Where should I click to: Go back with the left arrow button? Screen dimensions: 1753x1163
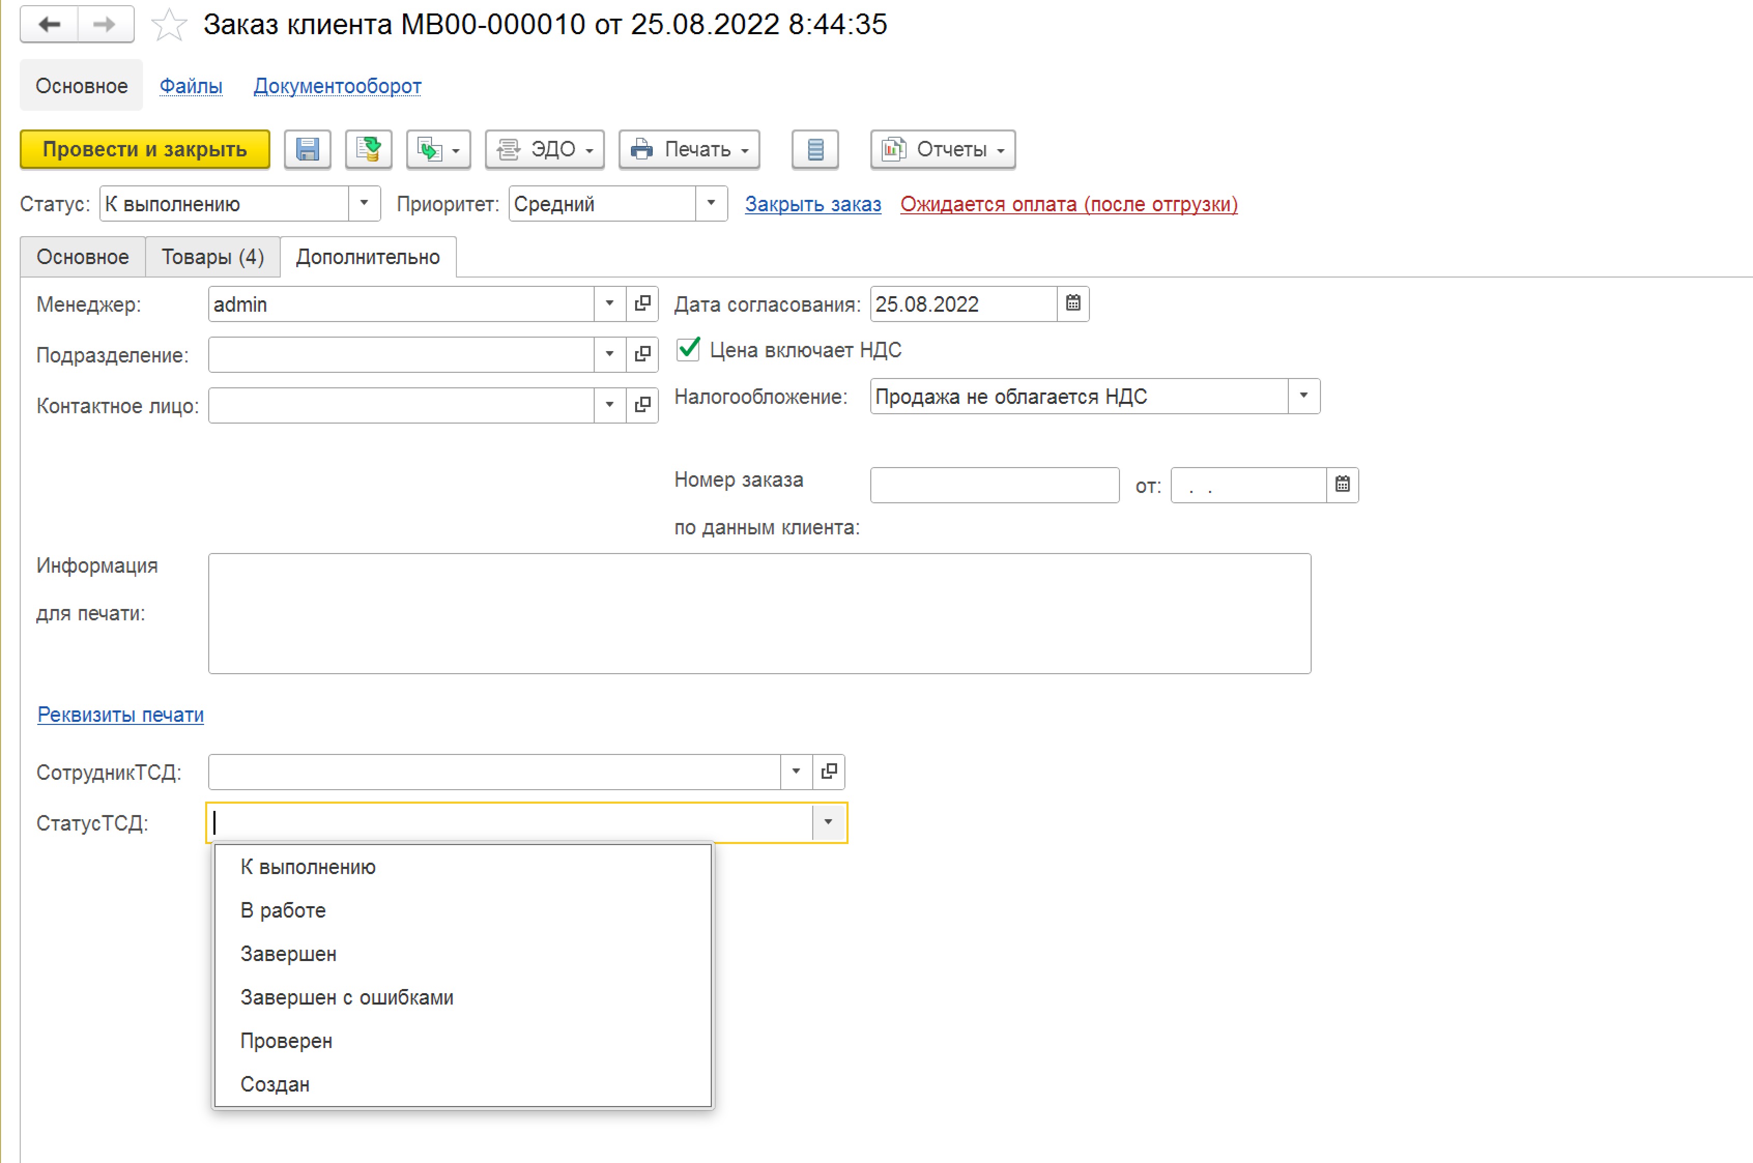click(49, 24)
